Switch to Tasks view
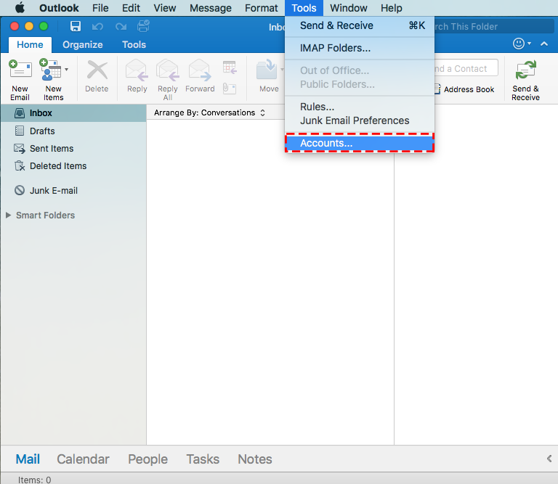Viewport: 558px width, 484px height. point(203,459)
